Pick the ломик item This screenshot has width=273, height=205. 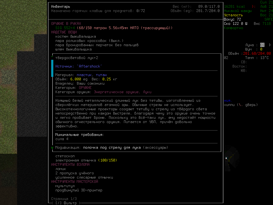pos(61,169)
